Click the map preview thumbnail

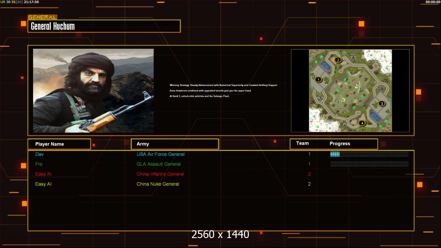point(350,91)
